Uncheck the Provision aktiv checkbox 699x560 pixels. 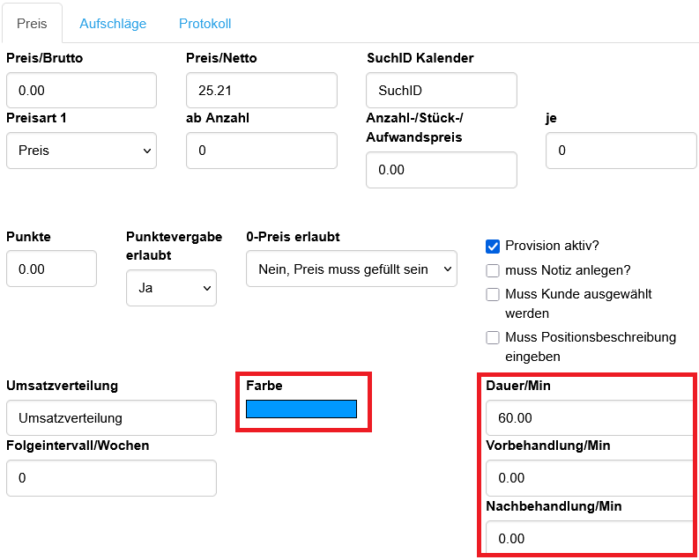coord(493,246)
